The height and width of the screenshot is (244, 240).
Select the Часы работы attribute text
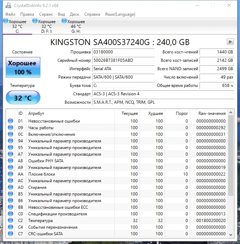click(x=41, y=128)
